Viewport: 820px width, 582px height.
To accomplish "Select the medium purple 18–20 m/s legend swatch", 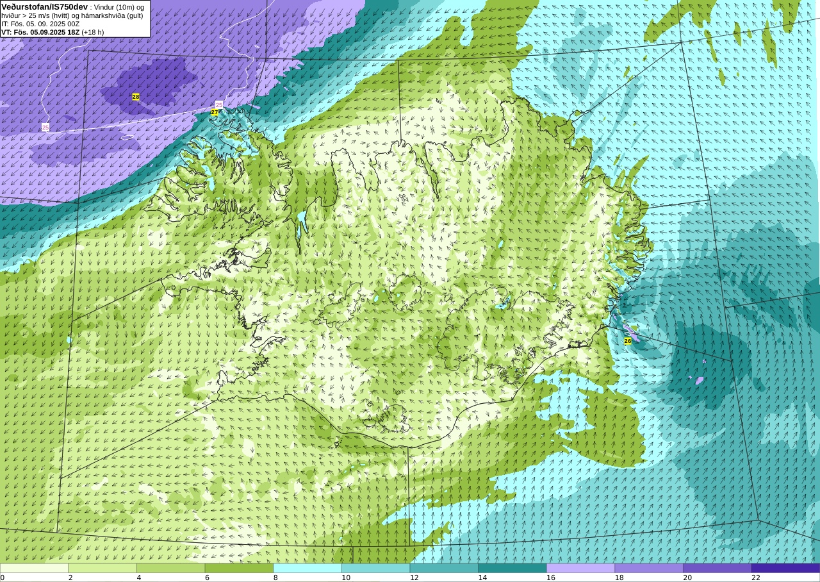I will coord(649,568).
